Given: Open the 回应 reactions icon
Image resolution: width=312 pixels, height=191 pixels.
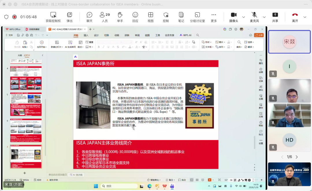Looking at the screenshot, I should pyautogui.click(x=135, y=15).
